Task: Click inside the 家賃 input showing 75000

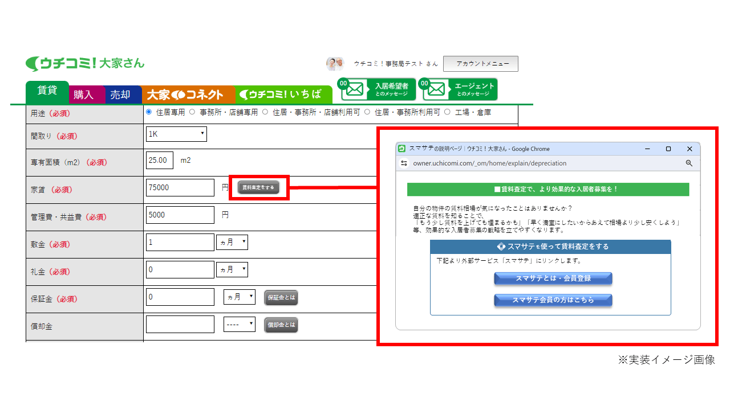Action: pyautogui.click(x=180, y=187)
